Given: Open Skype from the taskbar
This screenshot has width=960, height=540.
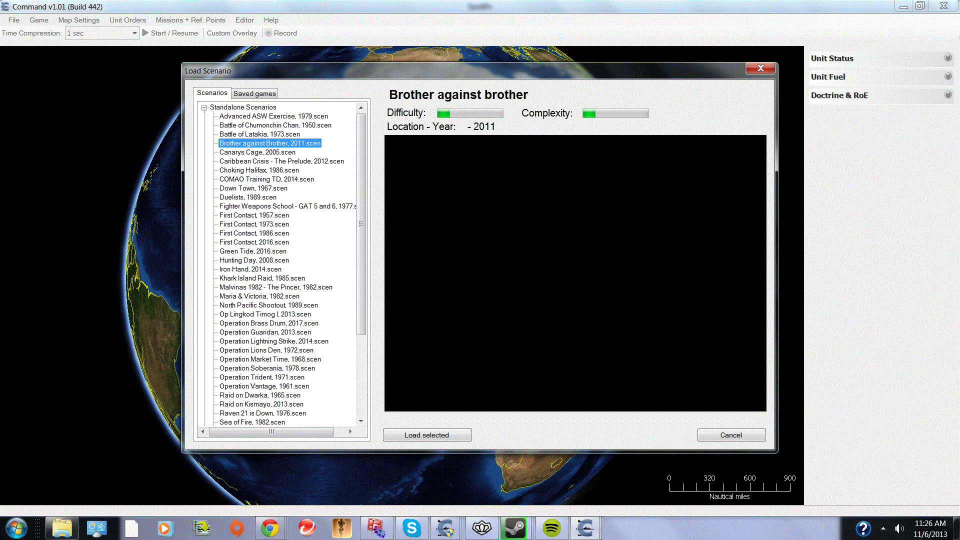Looking at the screenshot, I should [x=411, y=528].
